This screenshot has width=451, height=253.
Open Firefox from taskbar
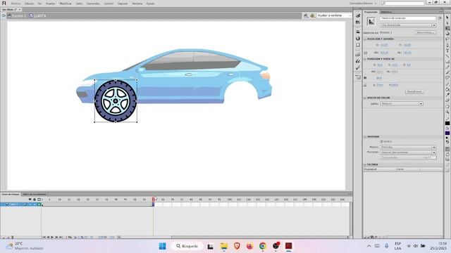(x=249, y=246)
